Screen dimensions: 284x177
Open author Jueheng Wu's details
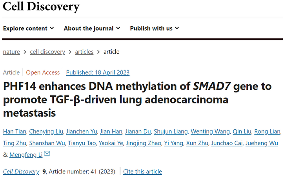[x=261, y=143]
